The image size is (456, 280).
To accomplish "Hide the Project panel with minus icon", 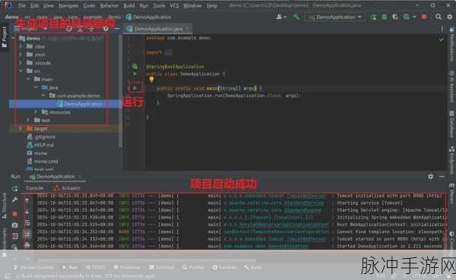I will [x=116, y=29].
